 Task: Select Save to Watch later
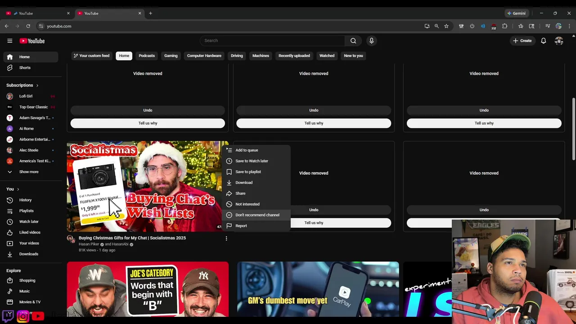click(x=256, y=161)
